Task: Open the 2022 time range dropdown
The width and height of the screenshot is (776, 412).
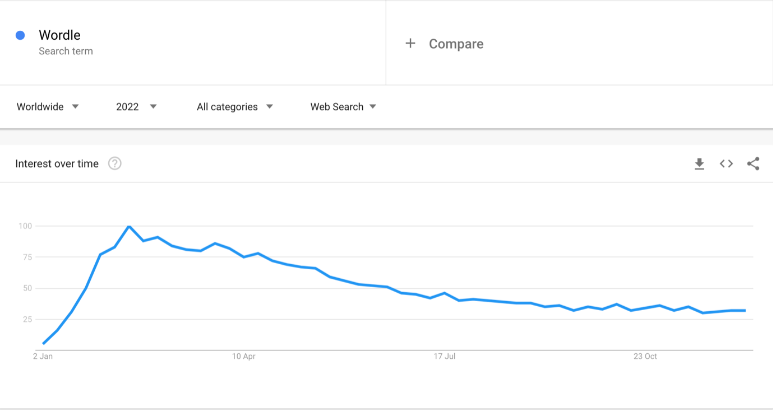Action: (136, 106)
